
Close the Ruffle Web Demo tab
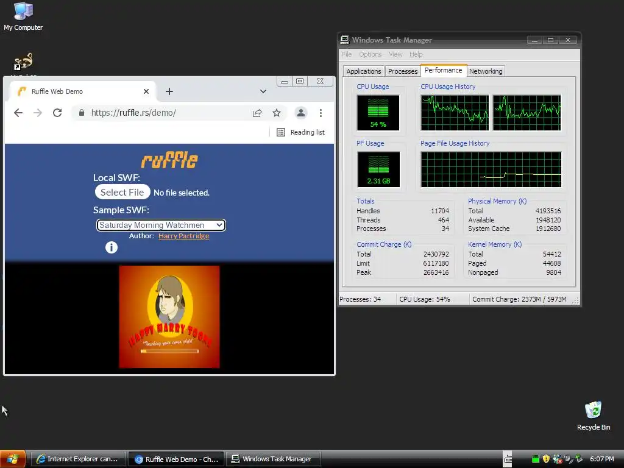click(146, 91)
